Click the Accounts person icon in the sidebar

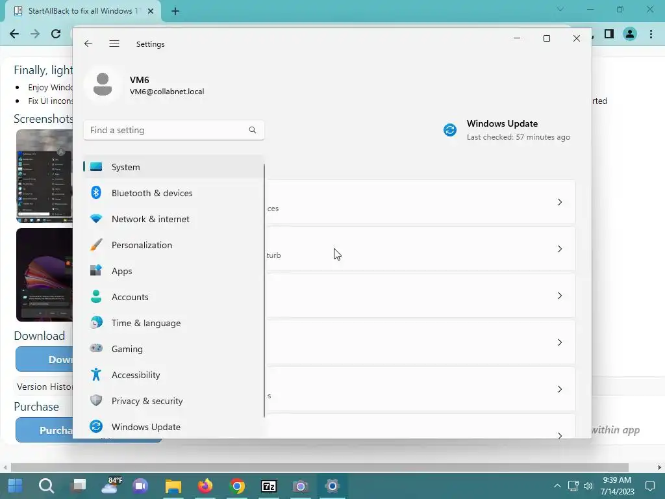[x=96, y=296]
